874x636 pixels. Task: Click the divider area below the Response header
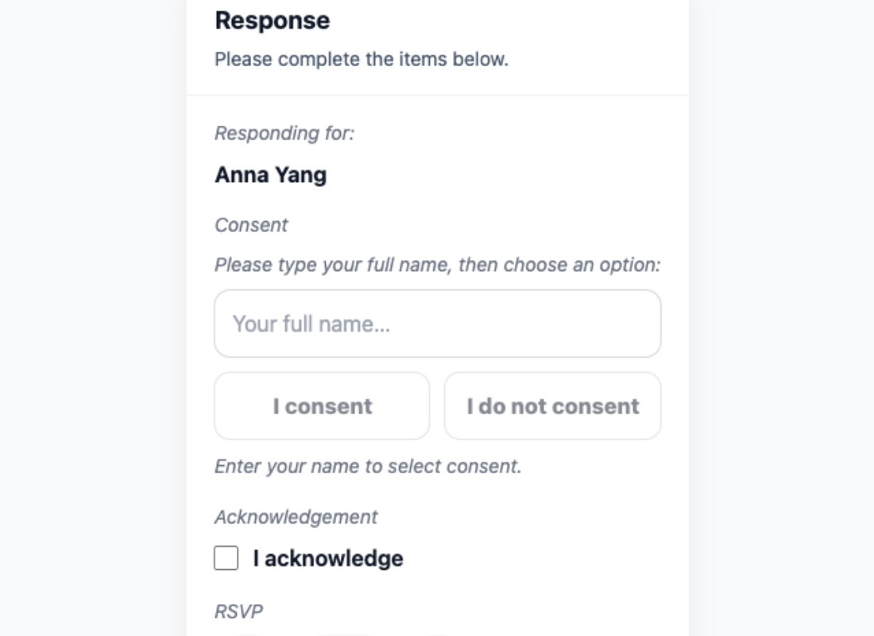pos(437,95)
